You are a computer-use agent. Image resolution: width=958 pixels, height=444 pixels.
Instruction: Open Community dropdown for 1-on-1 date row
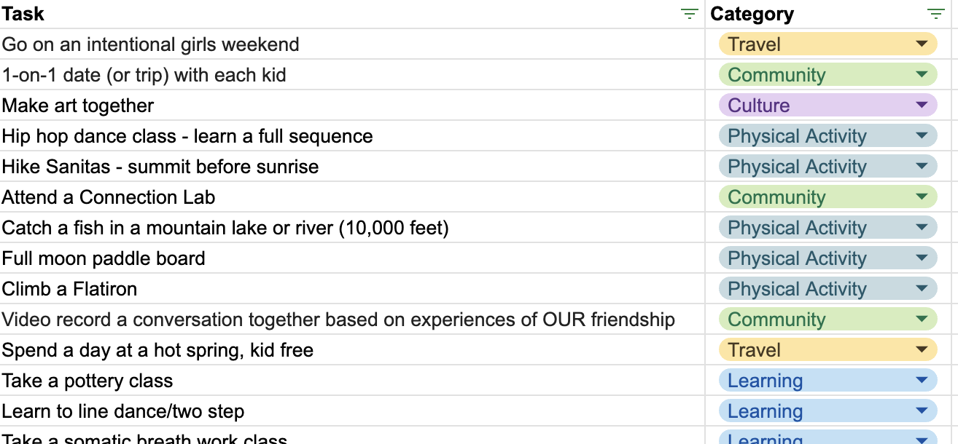coord(922,75)
